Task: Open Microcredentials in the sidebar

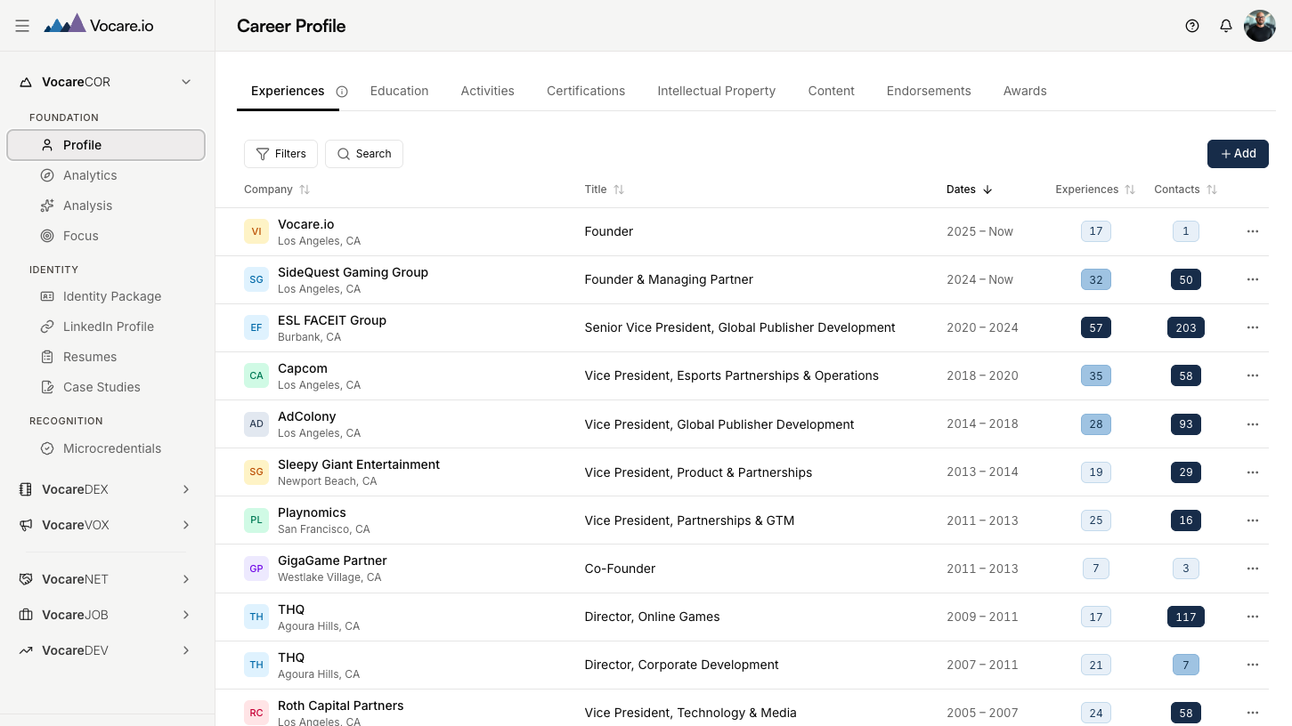Action: click(x=106, y=448)
